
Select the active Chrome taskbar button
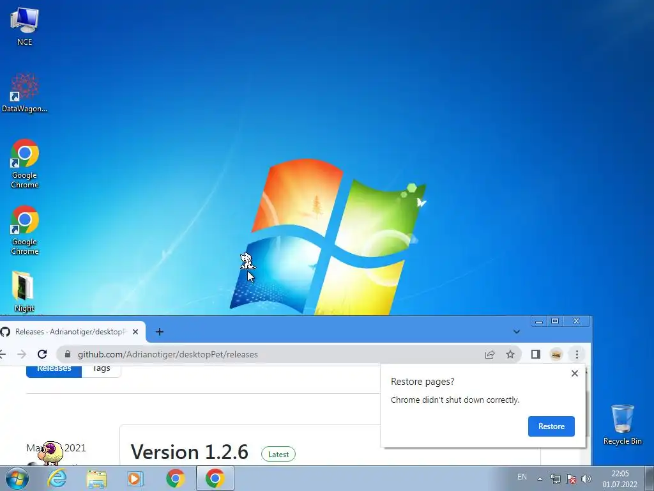tap(215, 478)
